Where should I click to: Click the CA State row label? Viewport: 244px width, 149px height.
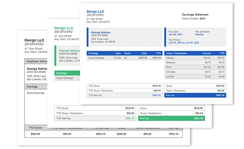(170, 72)
